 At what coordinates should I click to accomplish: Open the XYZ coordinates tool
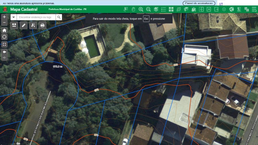(179, 9)
